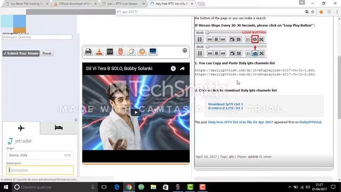
Task: Click Submit Your Stream button
Action: [21, 53]
